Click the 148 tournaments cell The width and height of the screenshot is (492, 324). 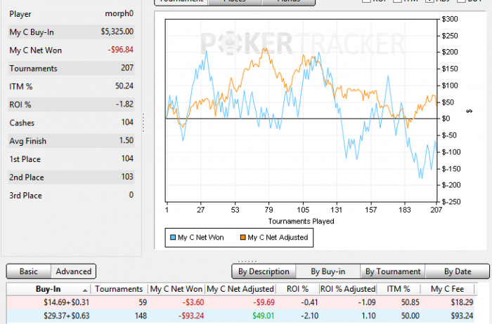pos(141,316)
